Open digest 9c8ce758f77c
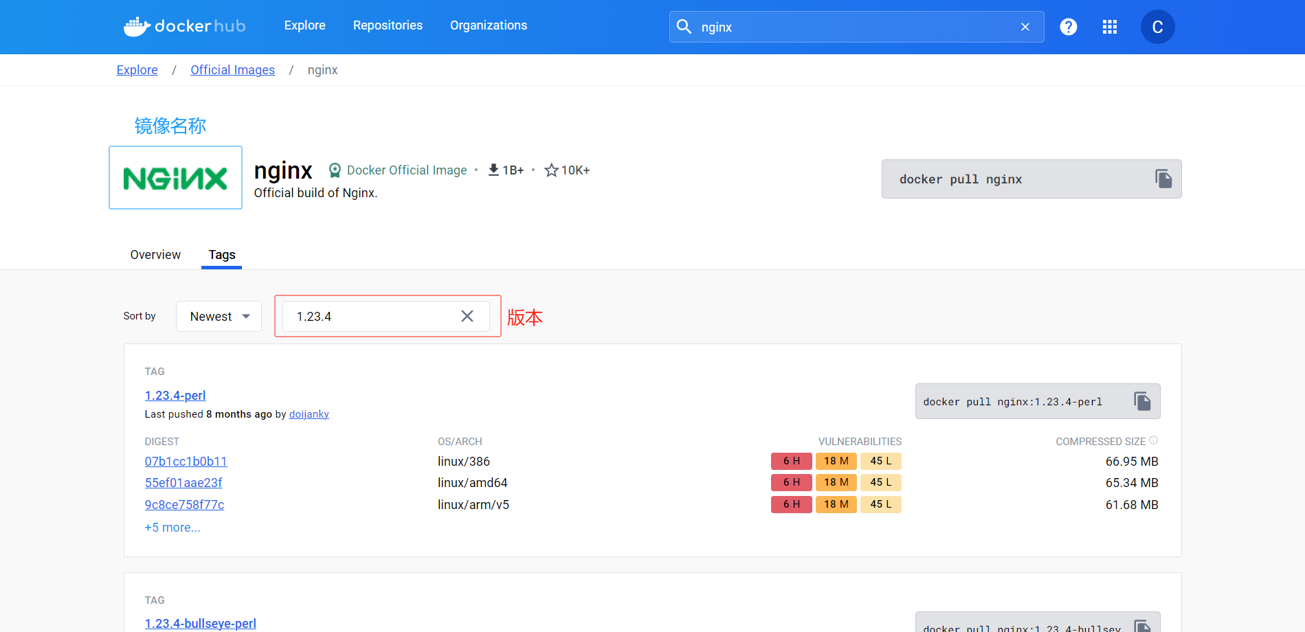The width and height of the screenshot is (1305, 632). tap(184, 505)
